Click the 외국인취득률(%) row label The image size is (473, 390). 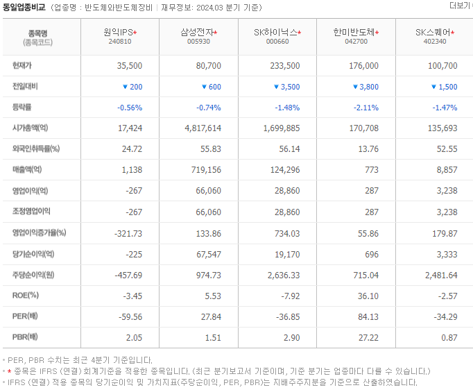[x=36, y=149]
